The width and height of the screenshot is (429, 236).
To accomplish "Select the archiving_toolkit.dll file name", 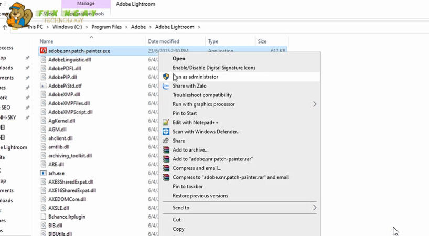I will [x=70, y=156].
